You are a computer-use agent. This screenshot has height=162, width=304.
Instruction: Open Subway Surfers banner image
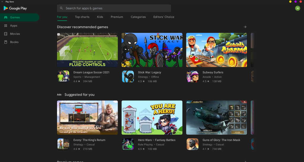[216, 50]
